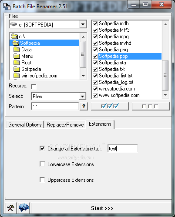Close the Batch File Renamer window
This screenshot has height=217, width=175.
[162, 5]
